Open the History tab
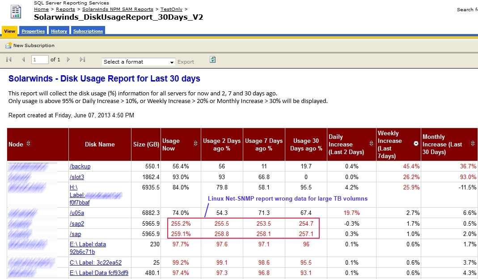The image size is (478, 279). [59, 31]
